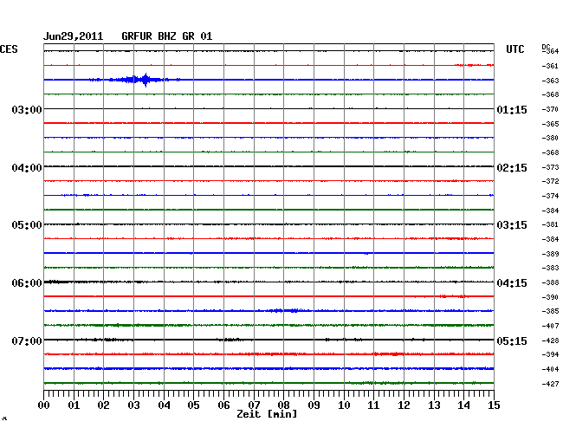Click minute label 06 on bottom axis
Screen dimensions: 563x428
click(x=223, y=405)
